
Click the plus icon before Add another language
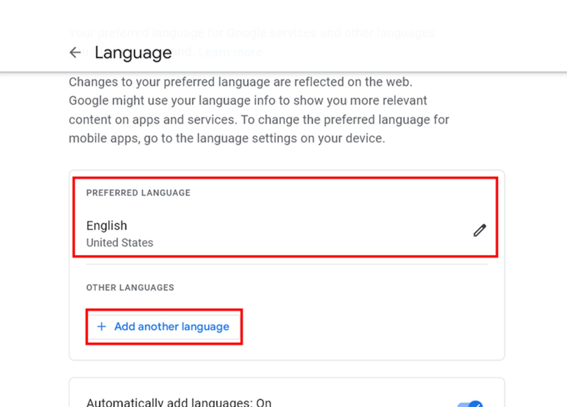click(x=102, y=326)
